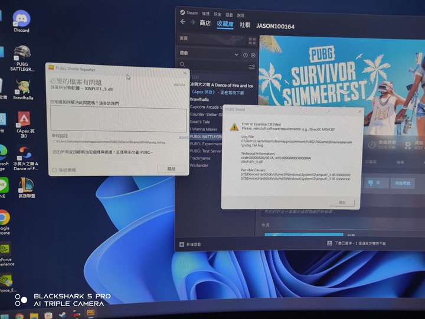425x319 pixels.
Task: Tick the send report checkbox in PUBG Shield Reporter
Action: click(54, 170)
